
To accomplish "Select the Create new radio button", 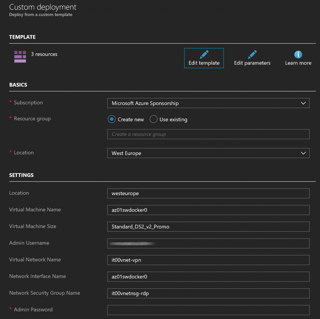I will pos(112,119).
